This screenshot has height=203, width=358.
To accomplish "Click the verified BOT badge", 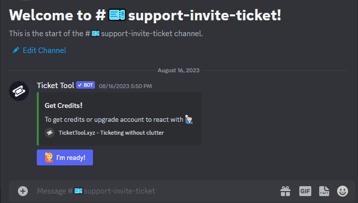I will [x=86, y=85].
